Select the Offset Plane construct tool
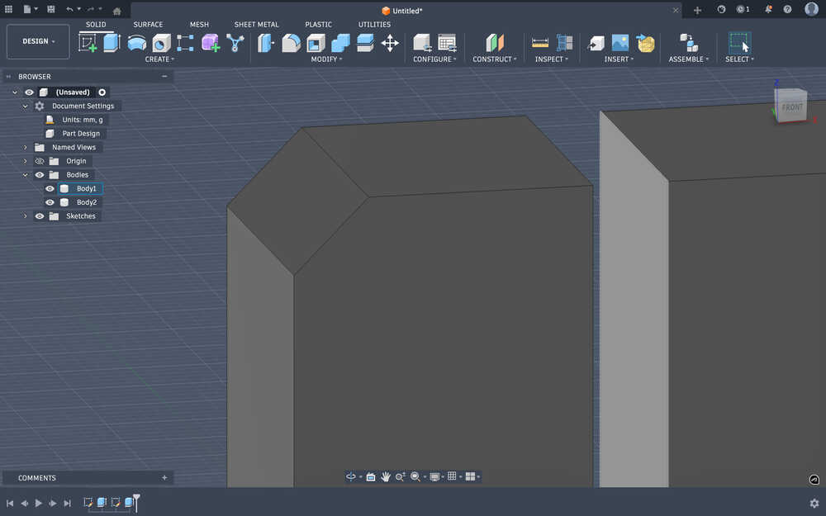826x516 pixels. click(495, 43)
